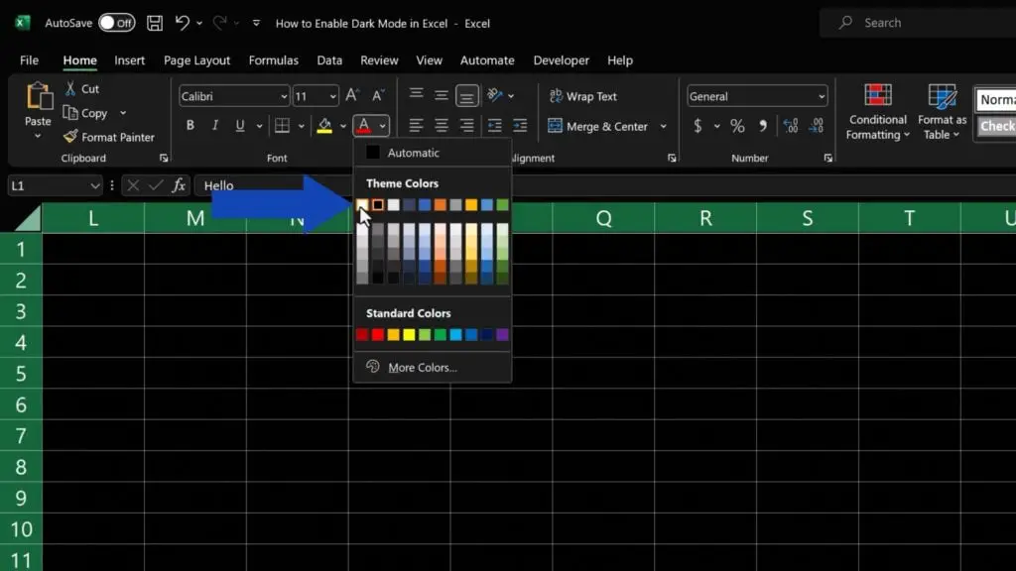Viewport: 1016px width, 571px height.
Task: Open the General number format dropdown
Action: [822, 96]
